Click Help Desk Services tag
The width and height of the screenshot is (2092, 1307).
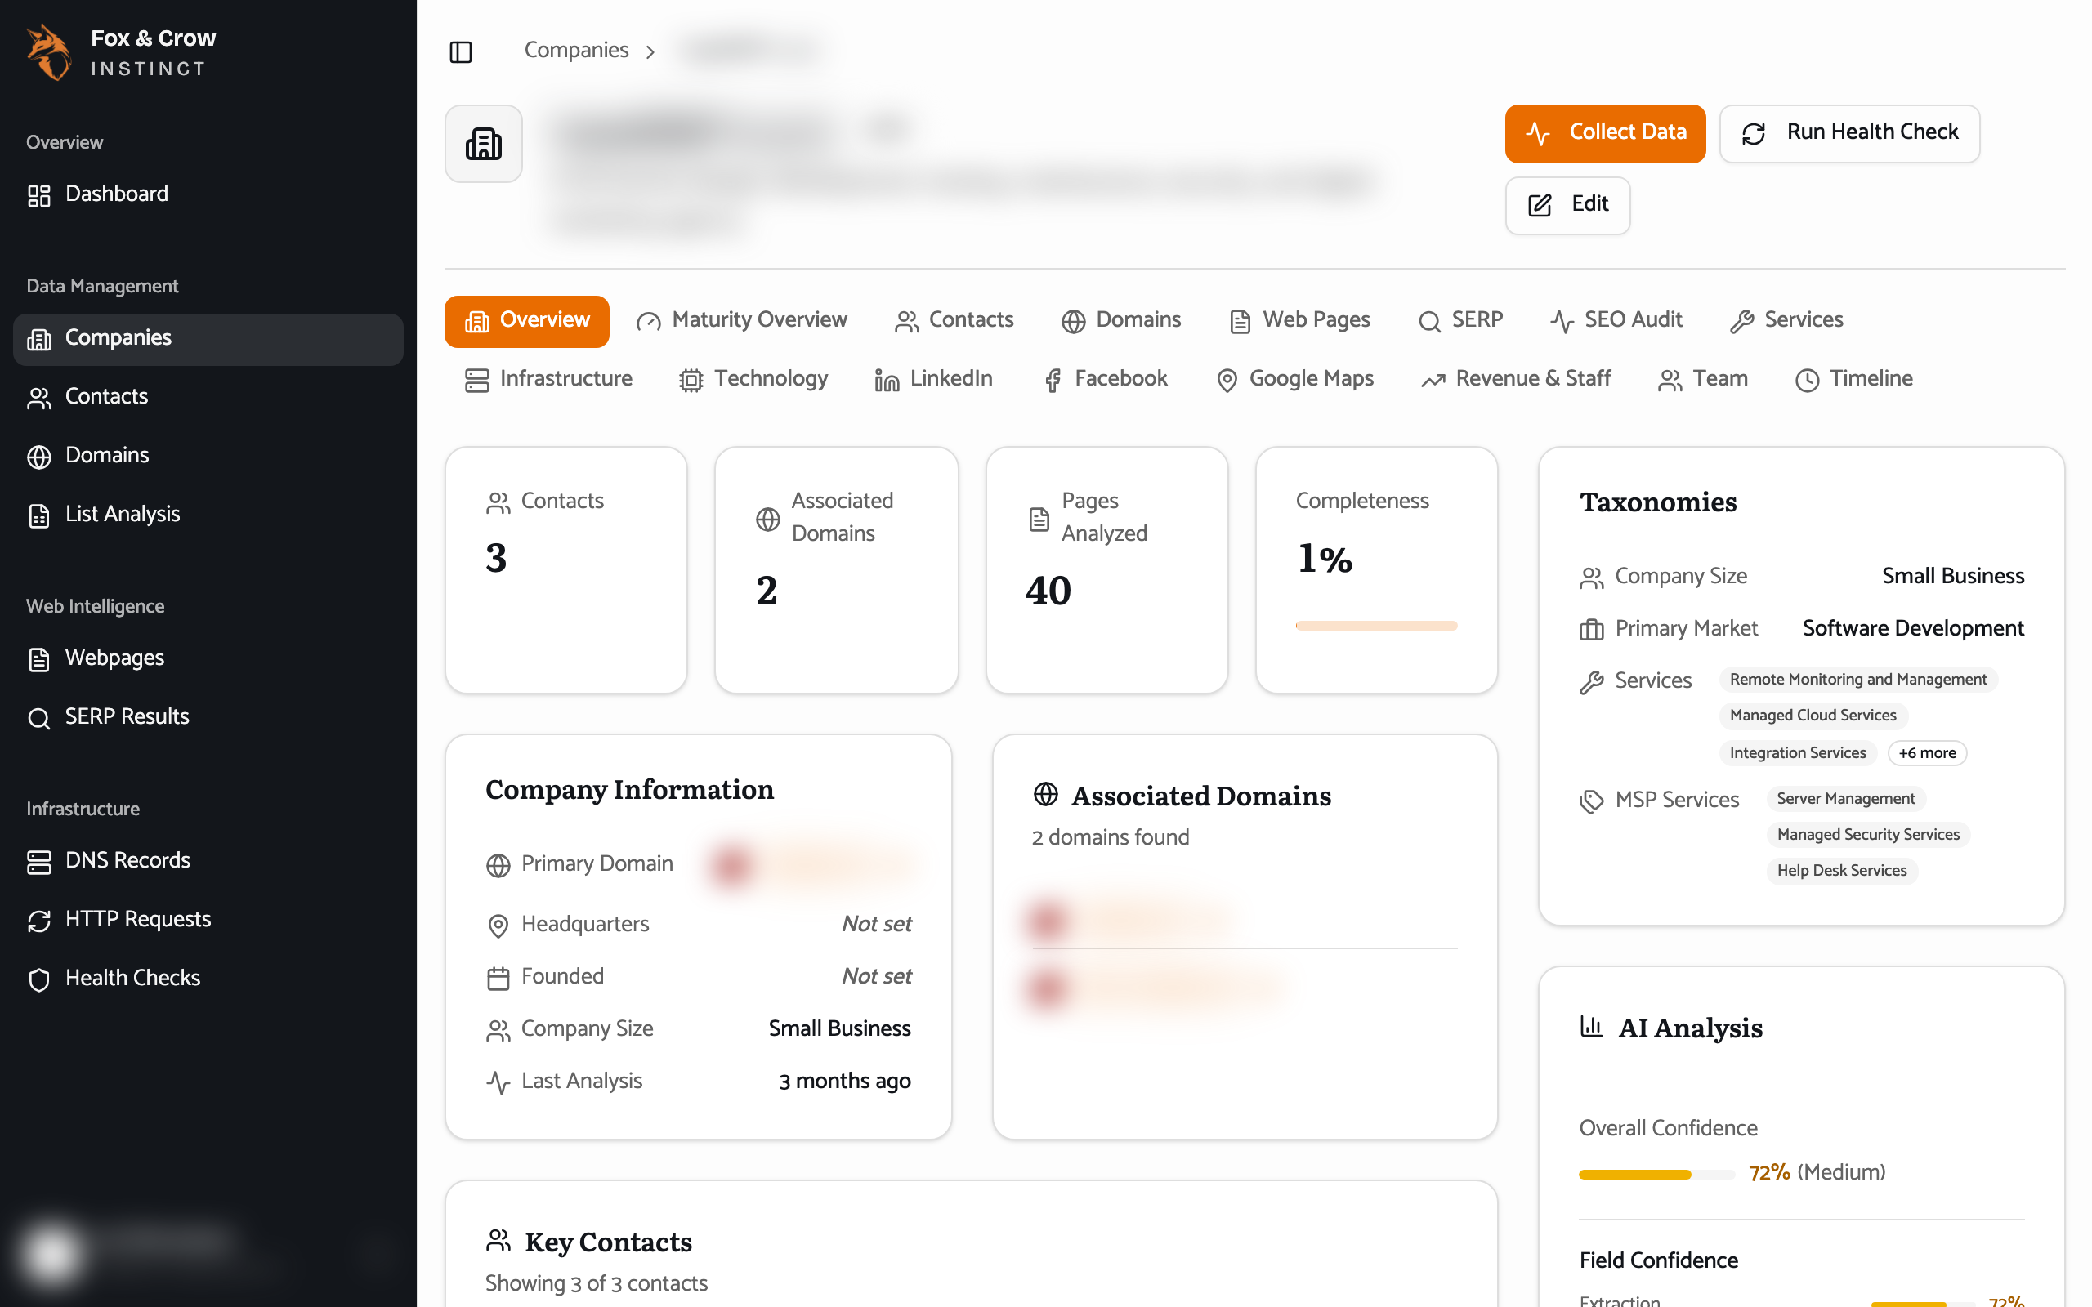tap(1841, 872)
